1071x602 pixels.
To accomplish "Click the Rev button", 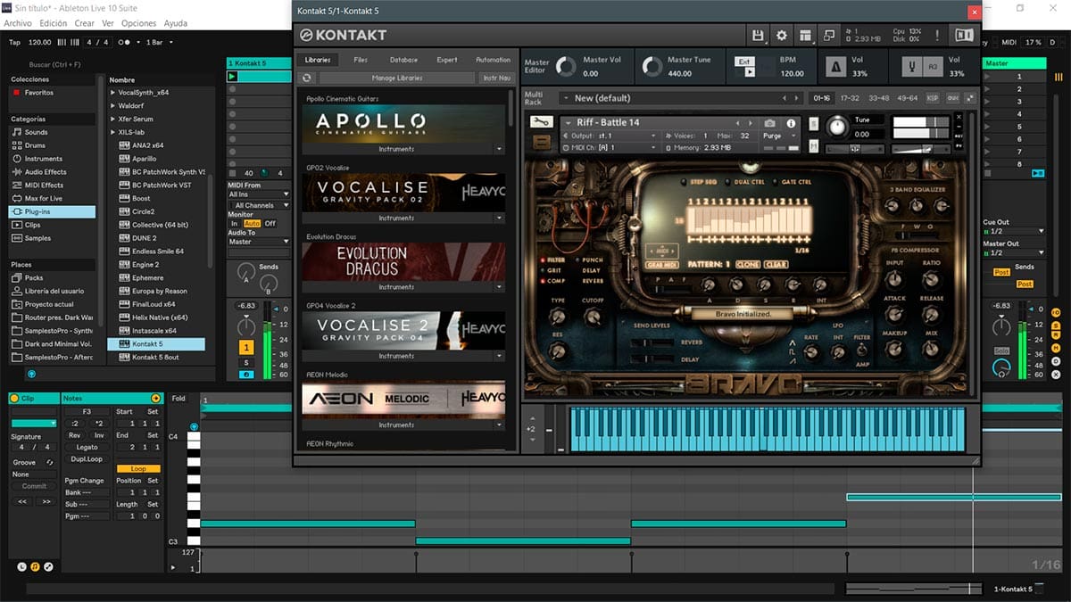I will tap(75, 435).
